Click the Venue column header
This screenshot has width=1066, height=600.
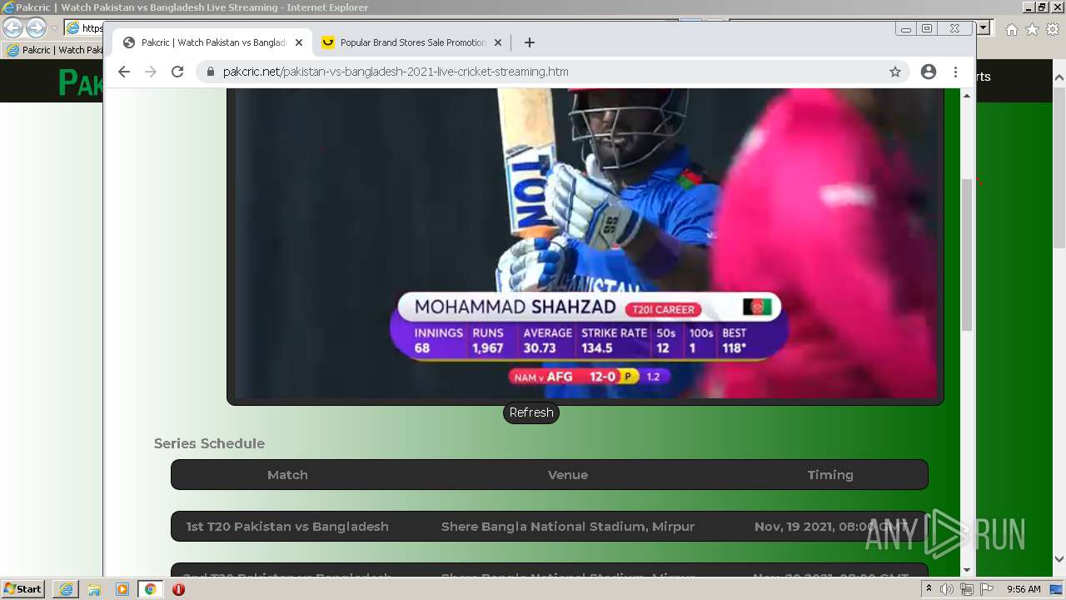[568, 475]
